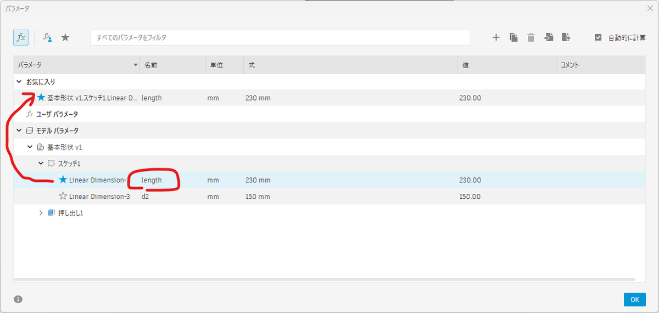The width and height of the screenshot is (659, 313).
Task: Click the horizontal scrollbar below the table
Action: pos(324,280)
